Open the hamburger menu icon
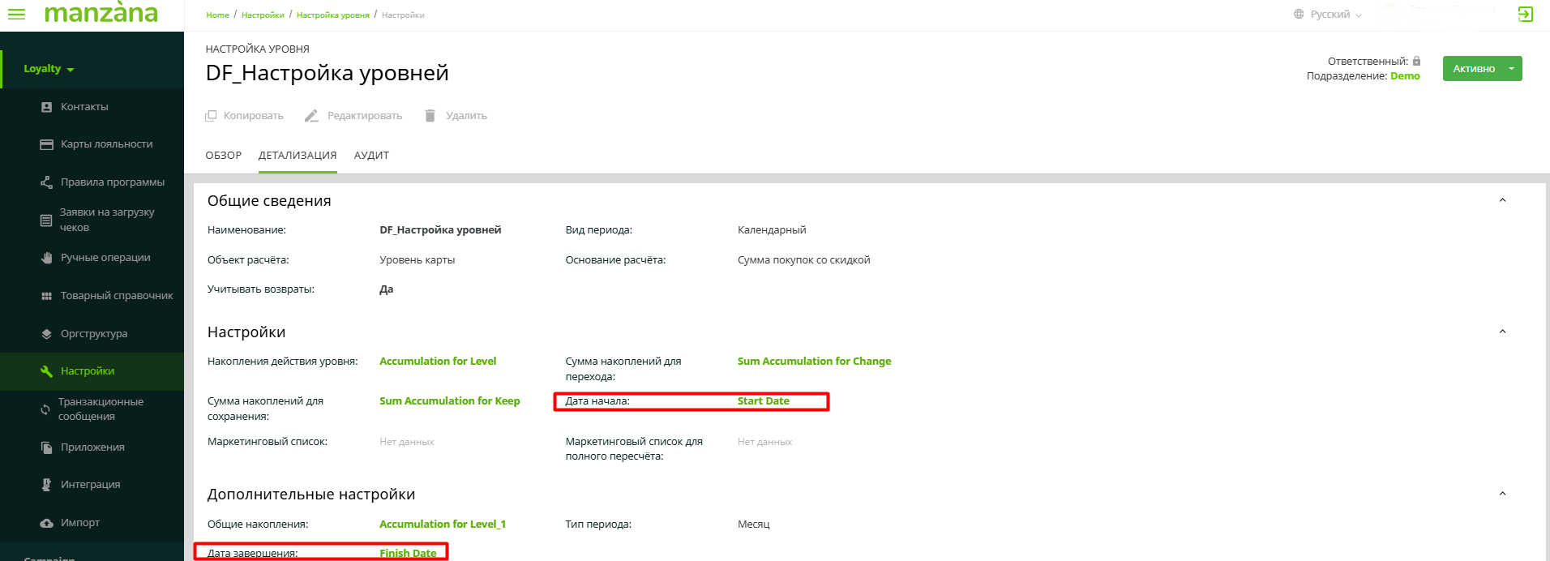Screen dimensions: 1550x561 point(16,14)
